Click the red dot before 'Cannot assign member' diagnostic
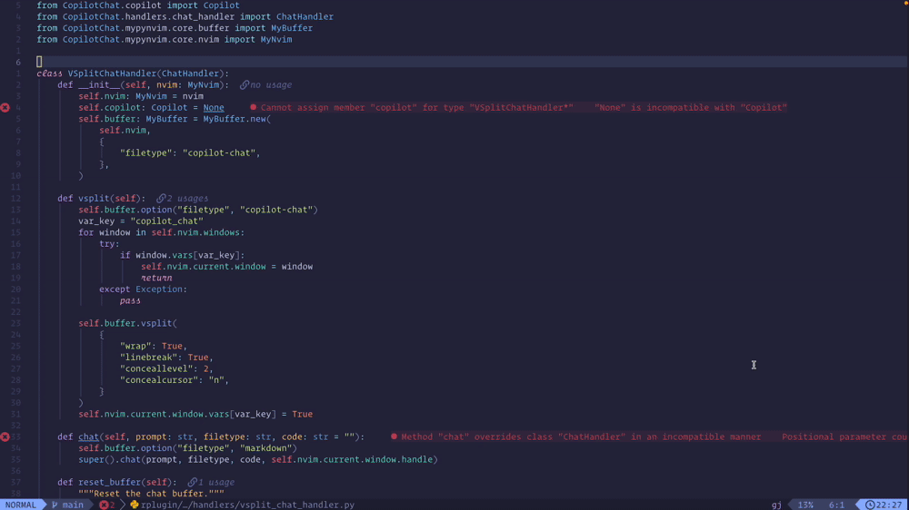 [254, 108]
